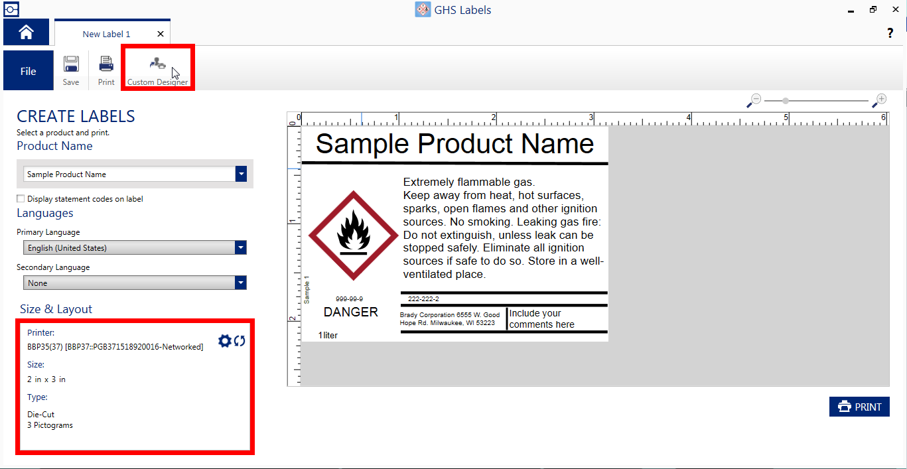Click the Home icon button

[x=26, y=33]
